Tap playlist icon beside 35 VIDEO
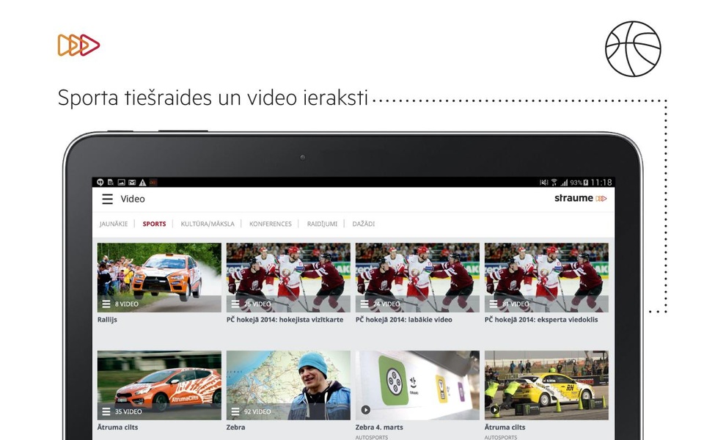 pyautogui.click(x=106, y=411)
